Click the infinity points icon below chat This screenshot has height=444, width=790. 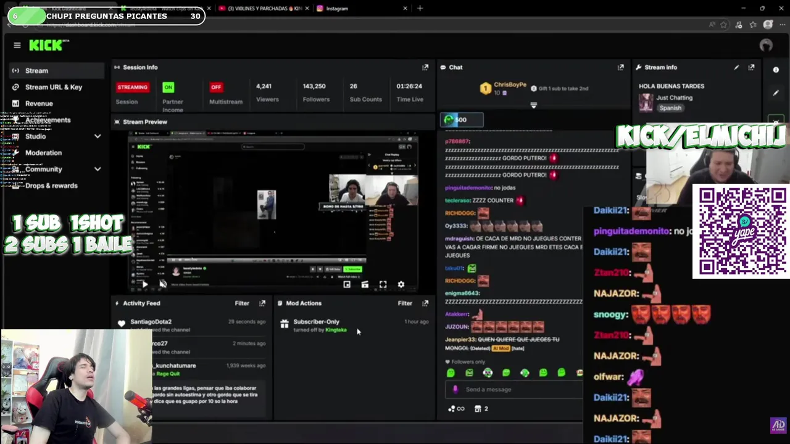[457, 408]
